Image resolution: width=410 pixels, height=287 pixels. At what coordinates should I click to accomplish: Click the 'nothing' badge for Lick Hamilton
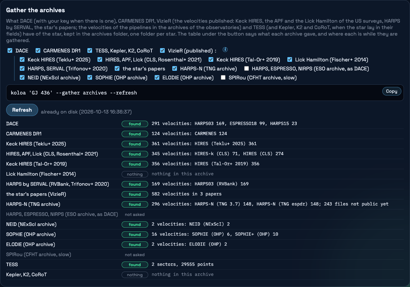(x=135, y=174)
